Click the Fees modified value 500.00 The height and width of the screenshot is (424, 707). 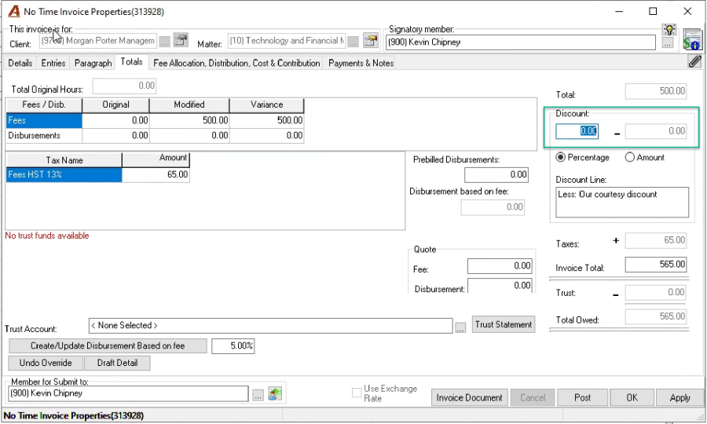189,120
